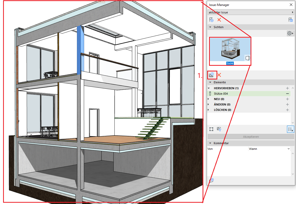Viewport: 296px width, 204px height.
Task: Click the Akzeptieren button
Action: click(x=251, y=137)
